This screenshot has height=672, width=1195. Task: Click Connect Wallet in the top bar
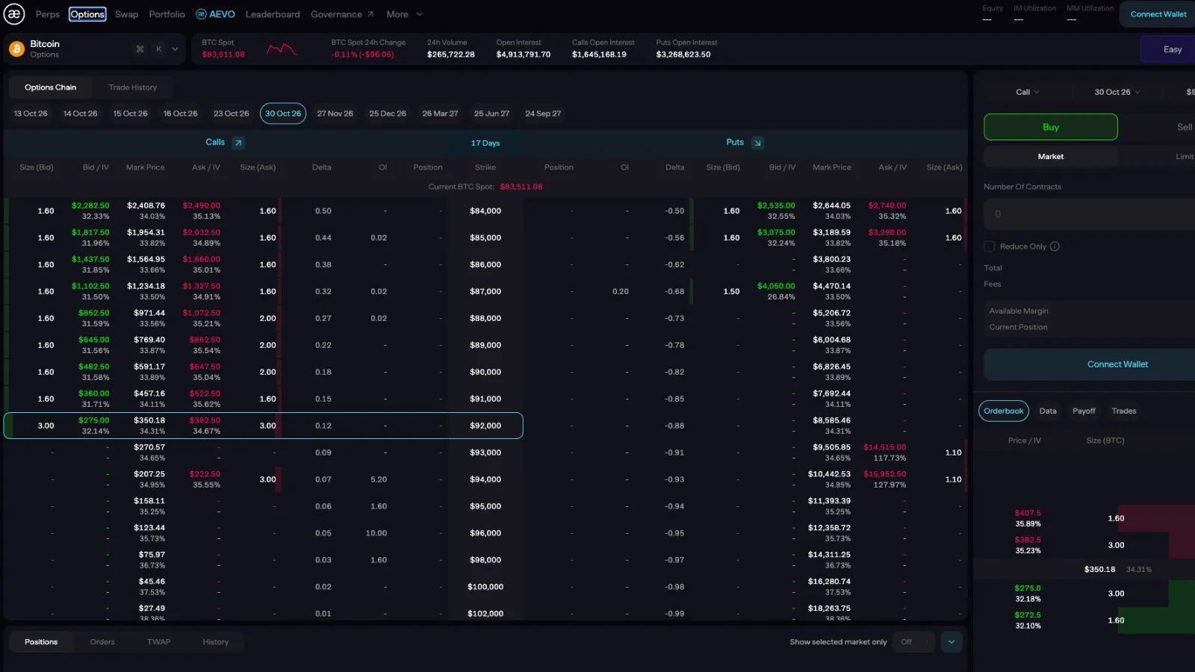pyautogui.click(x=1158, y=14)
